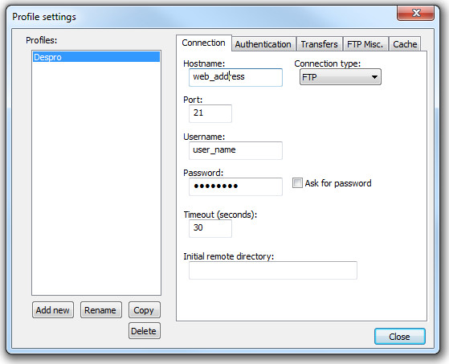Click the Delete profile button

point(144,331)
